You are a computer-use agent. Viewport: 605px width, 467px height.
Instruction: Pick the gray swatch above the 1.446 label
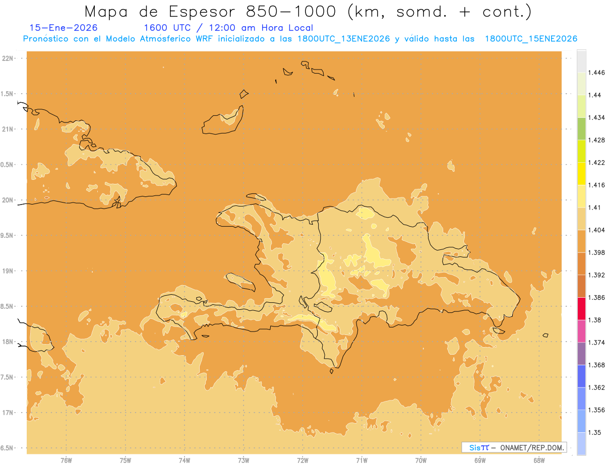tap(581, 61)
